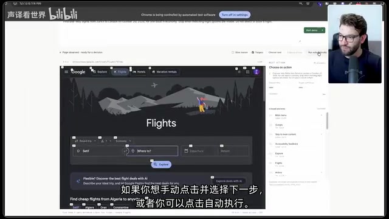Click Explore deals with AI button
Image resolution: width=389 pixels, height=219 pixels.
coord(229,181)
